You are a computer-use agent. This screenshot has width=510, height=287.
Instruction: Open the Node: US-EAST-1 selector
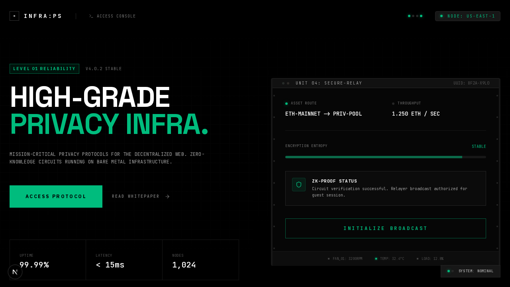467,16
